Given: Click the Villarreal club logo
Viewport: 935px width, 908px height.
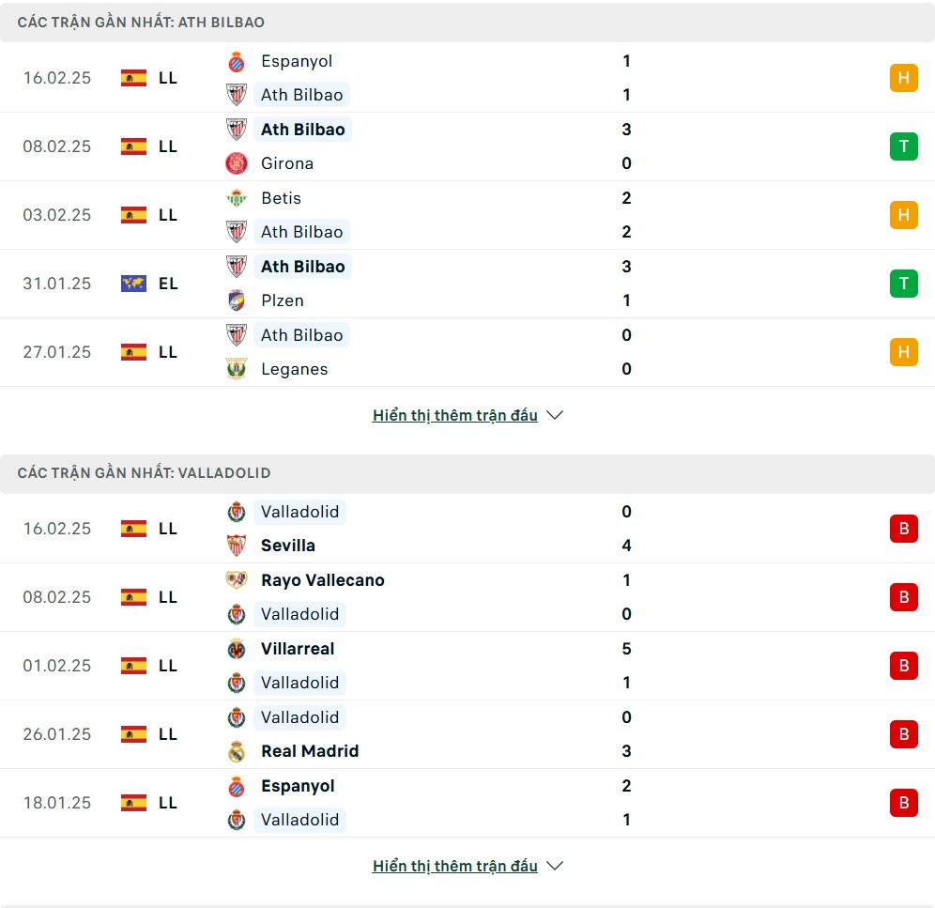Looking at the screenshot, I should pos(237,649).
